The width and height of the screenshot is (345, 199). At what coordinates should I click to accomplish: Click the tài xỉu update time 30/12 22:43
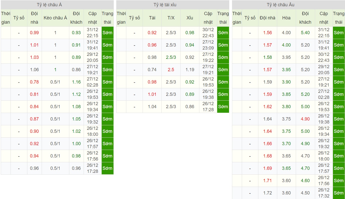click(x=208, y=33)
